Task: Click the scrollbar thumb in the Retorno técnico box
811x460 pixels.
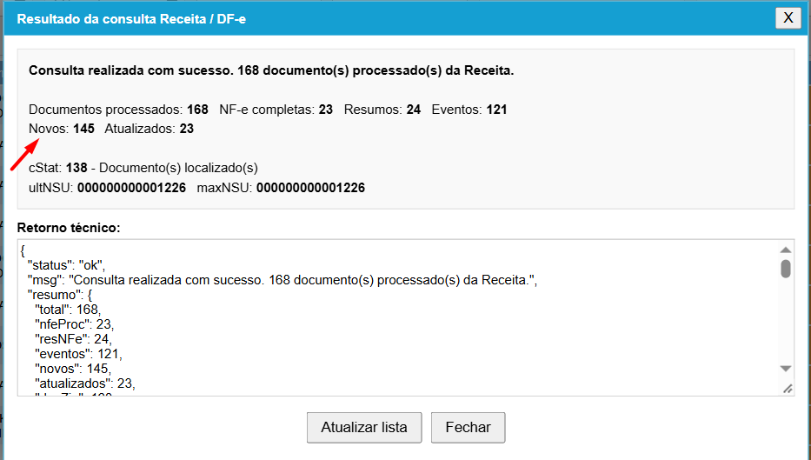Action: [786, 269]
